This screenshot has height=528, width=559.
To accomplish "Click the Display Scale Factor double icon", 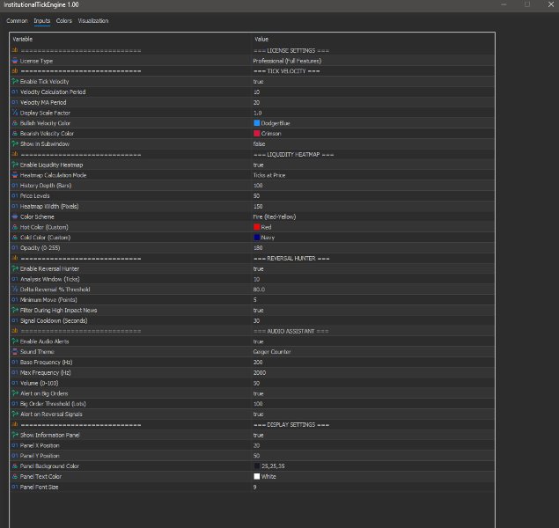I will point(15,113).
